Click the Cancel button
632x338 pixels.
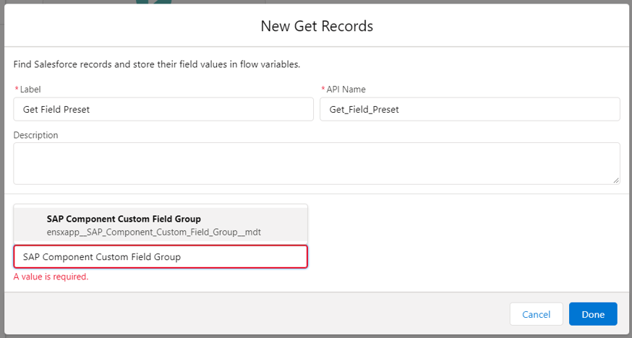point(536,314)
